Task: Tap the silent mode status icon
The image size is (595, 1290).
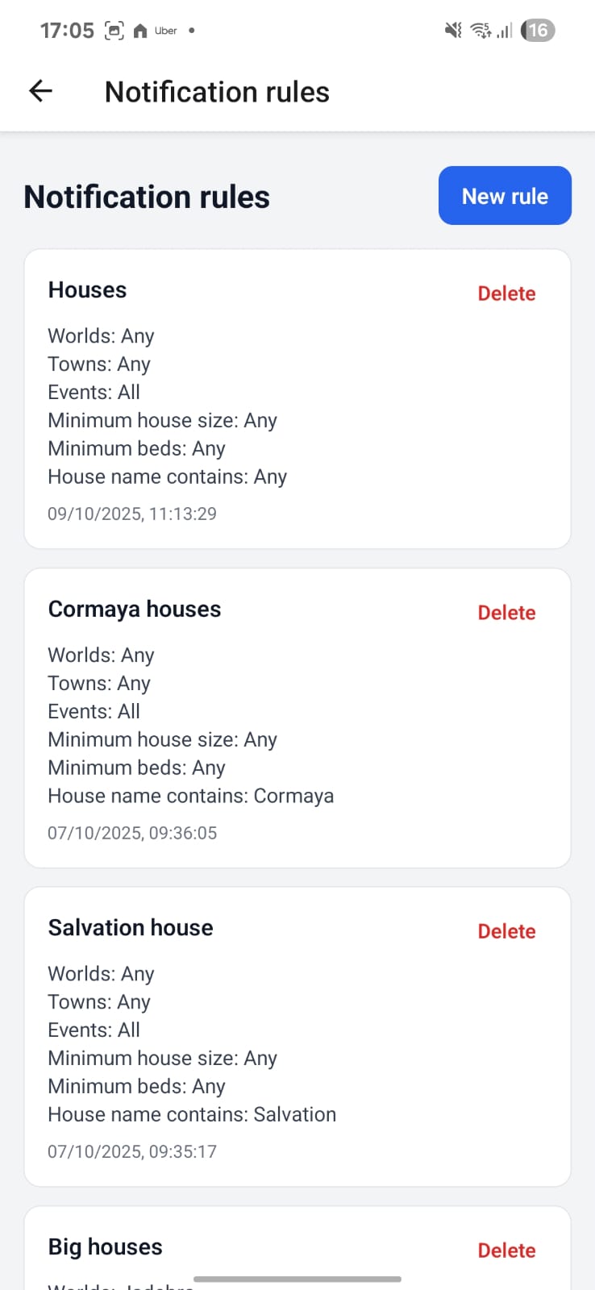Action: point(453,31)
